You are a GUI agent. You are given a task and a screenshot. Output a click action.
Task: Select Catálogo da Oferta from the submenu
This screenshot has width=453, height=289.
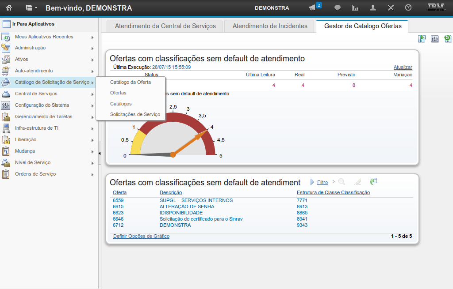(x=131, y=82)
